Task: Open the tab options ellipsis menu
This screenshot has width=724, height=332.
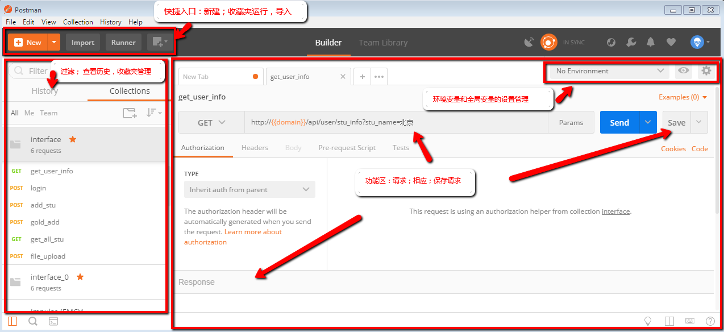Action: point(378,77)
